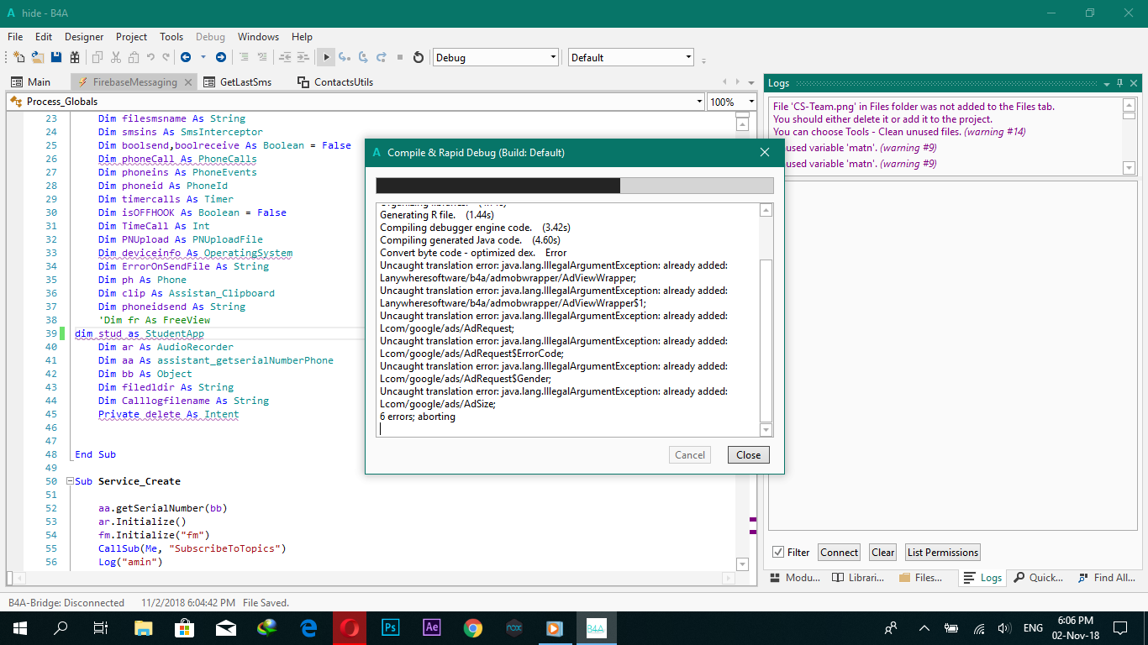Click the Save file toolbar icon

56,57
